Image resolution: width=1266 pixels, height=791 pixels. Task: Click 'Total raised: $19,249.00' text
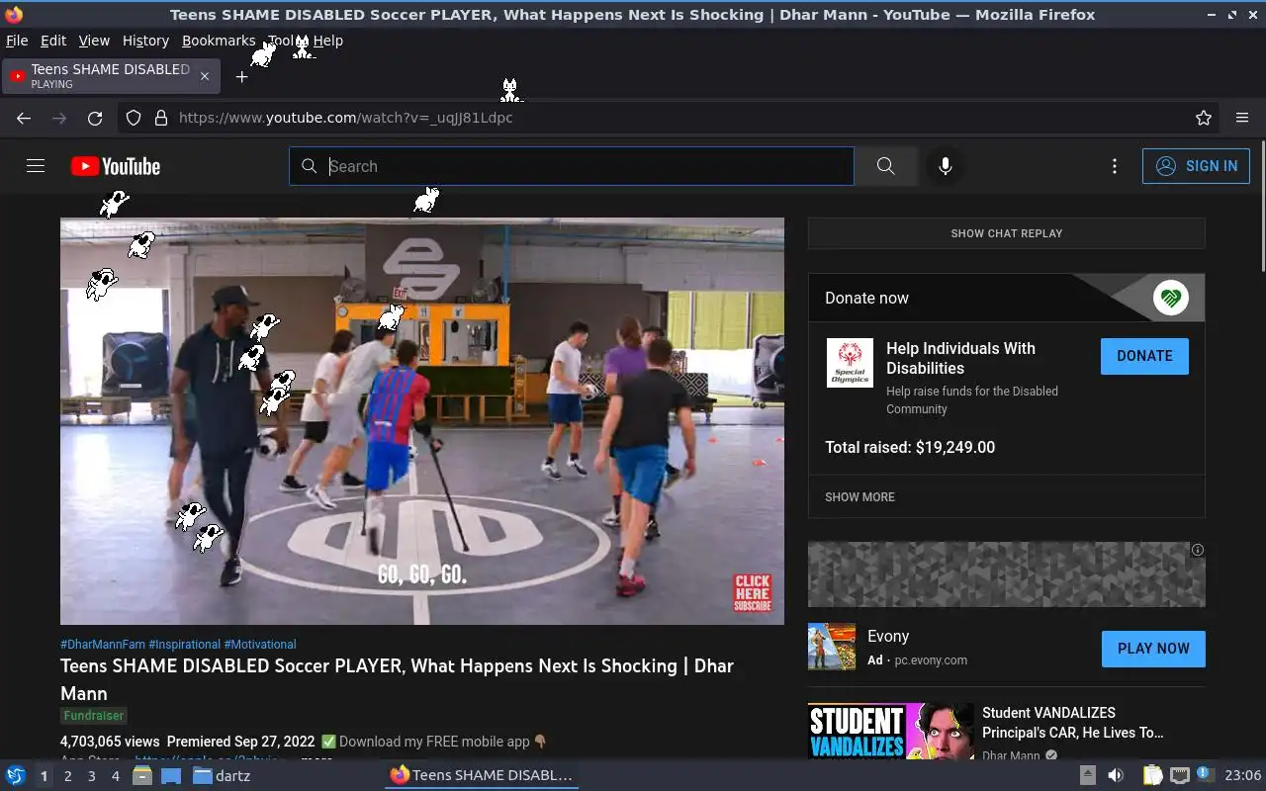point(910,447)
